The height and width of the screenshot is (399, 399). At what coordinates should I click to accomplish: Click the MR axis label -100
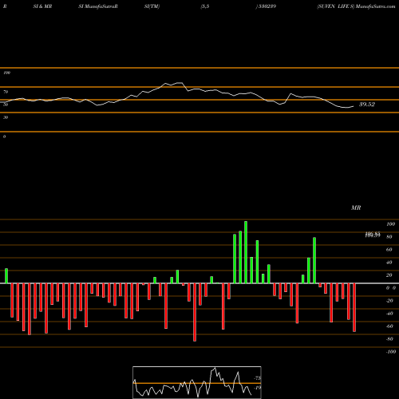[390, 352]
